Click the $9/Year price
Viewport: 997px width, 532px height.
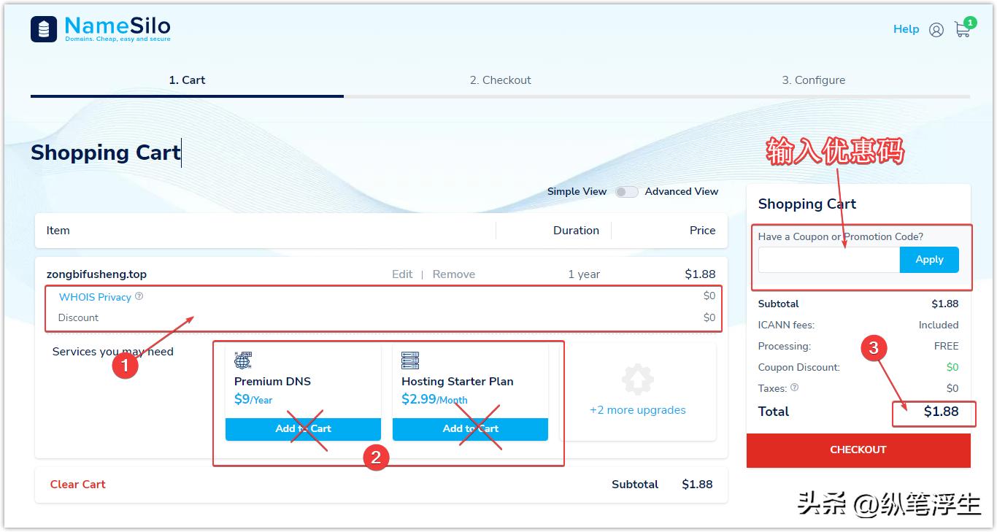(253, 399)
